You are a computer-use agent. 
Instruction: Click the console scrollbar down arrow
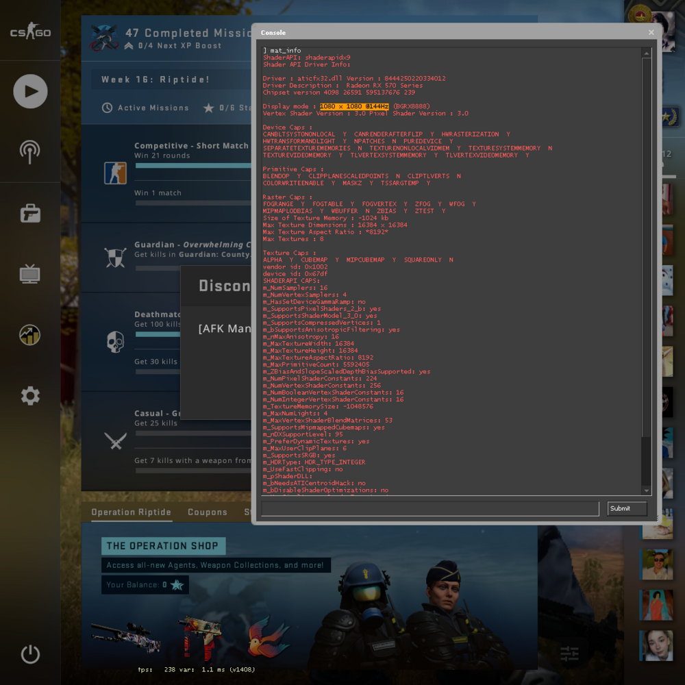(645, 489)
